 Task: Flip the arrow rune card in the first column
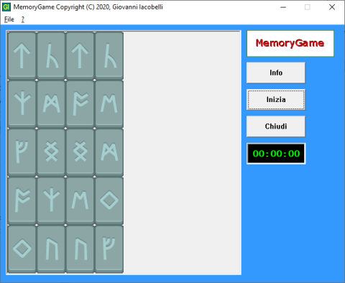coord(22,55)
